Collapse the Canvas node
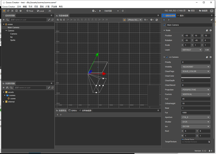The height and width of the screenshot is (154, 216). (6, 31)
